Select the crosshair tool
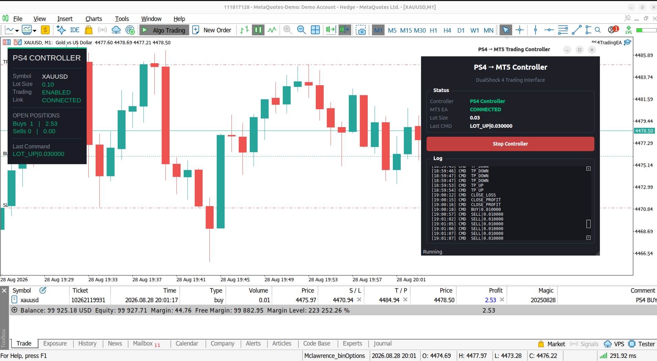 coord(520,30)
